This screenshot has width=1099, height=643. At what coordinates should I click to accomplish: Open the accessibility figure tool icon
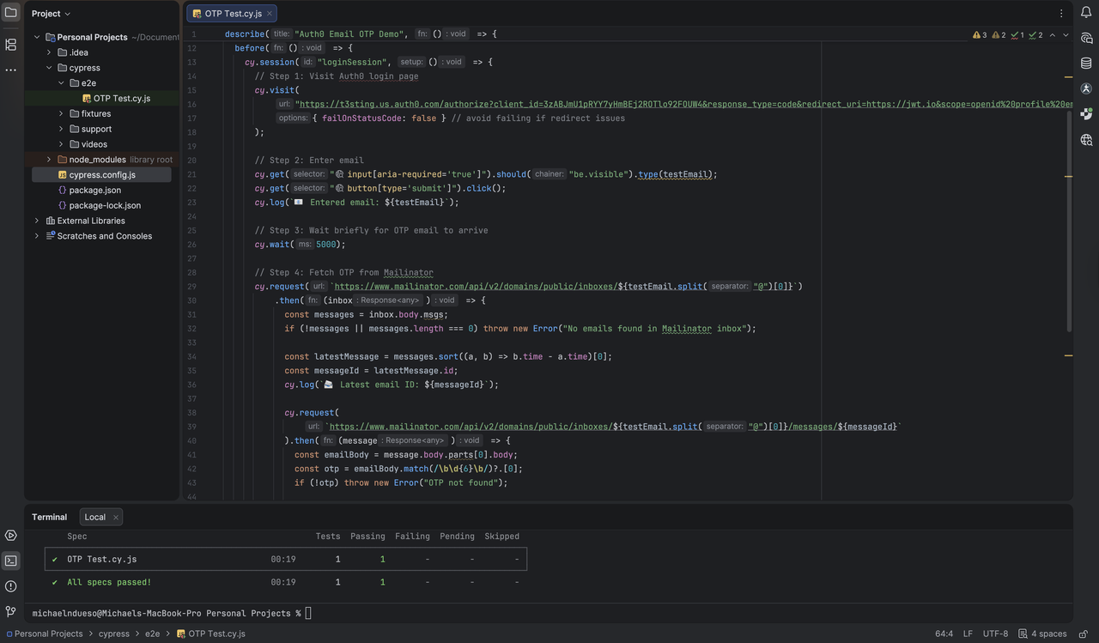click(1086, 88)
